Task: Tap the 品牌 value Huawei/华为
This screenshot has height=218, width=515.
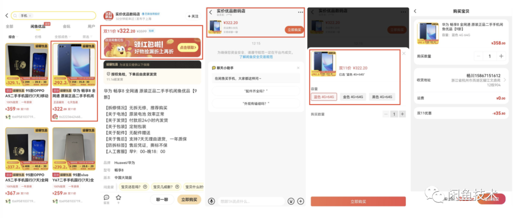Action: click(x=124, y=163)
